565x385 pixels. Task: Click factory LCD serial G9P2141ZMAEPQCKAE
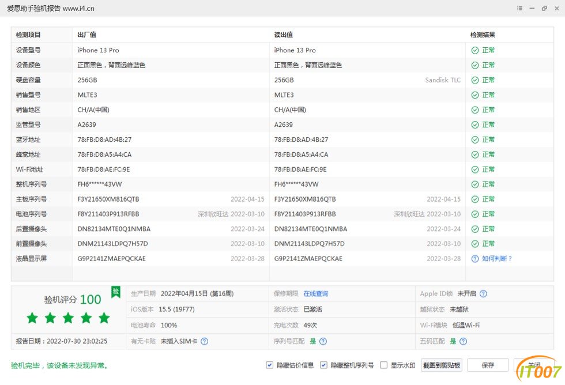(x=112, y=259)
